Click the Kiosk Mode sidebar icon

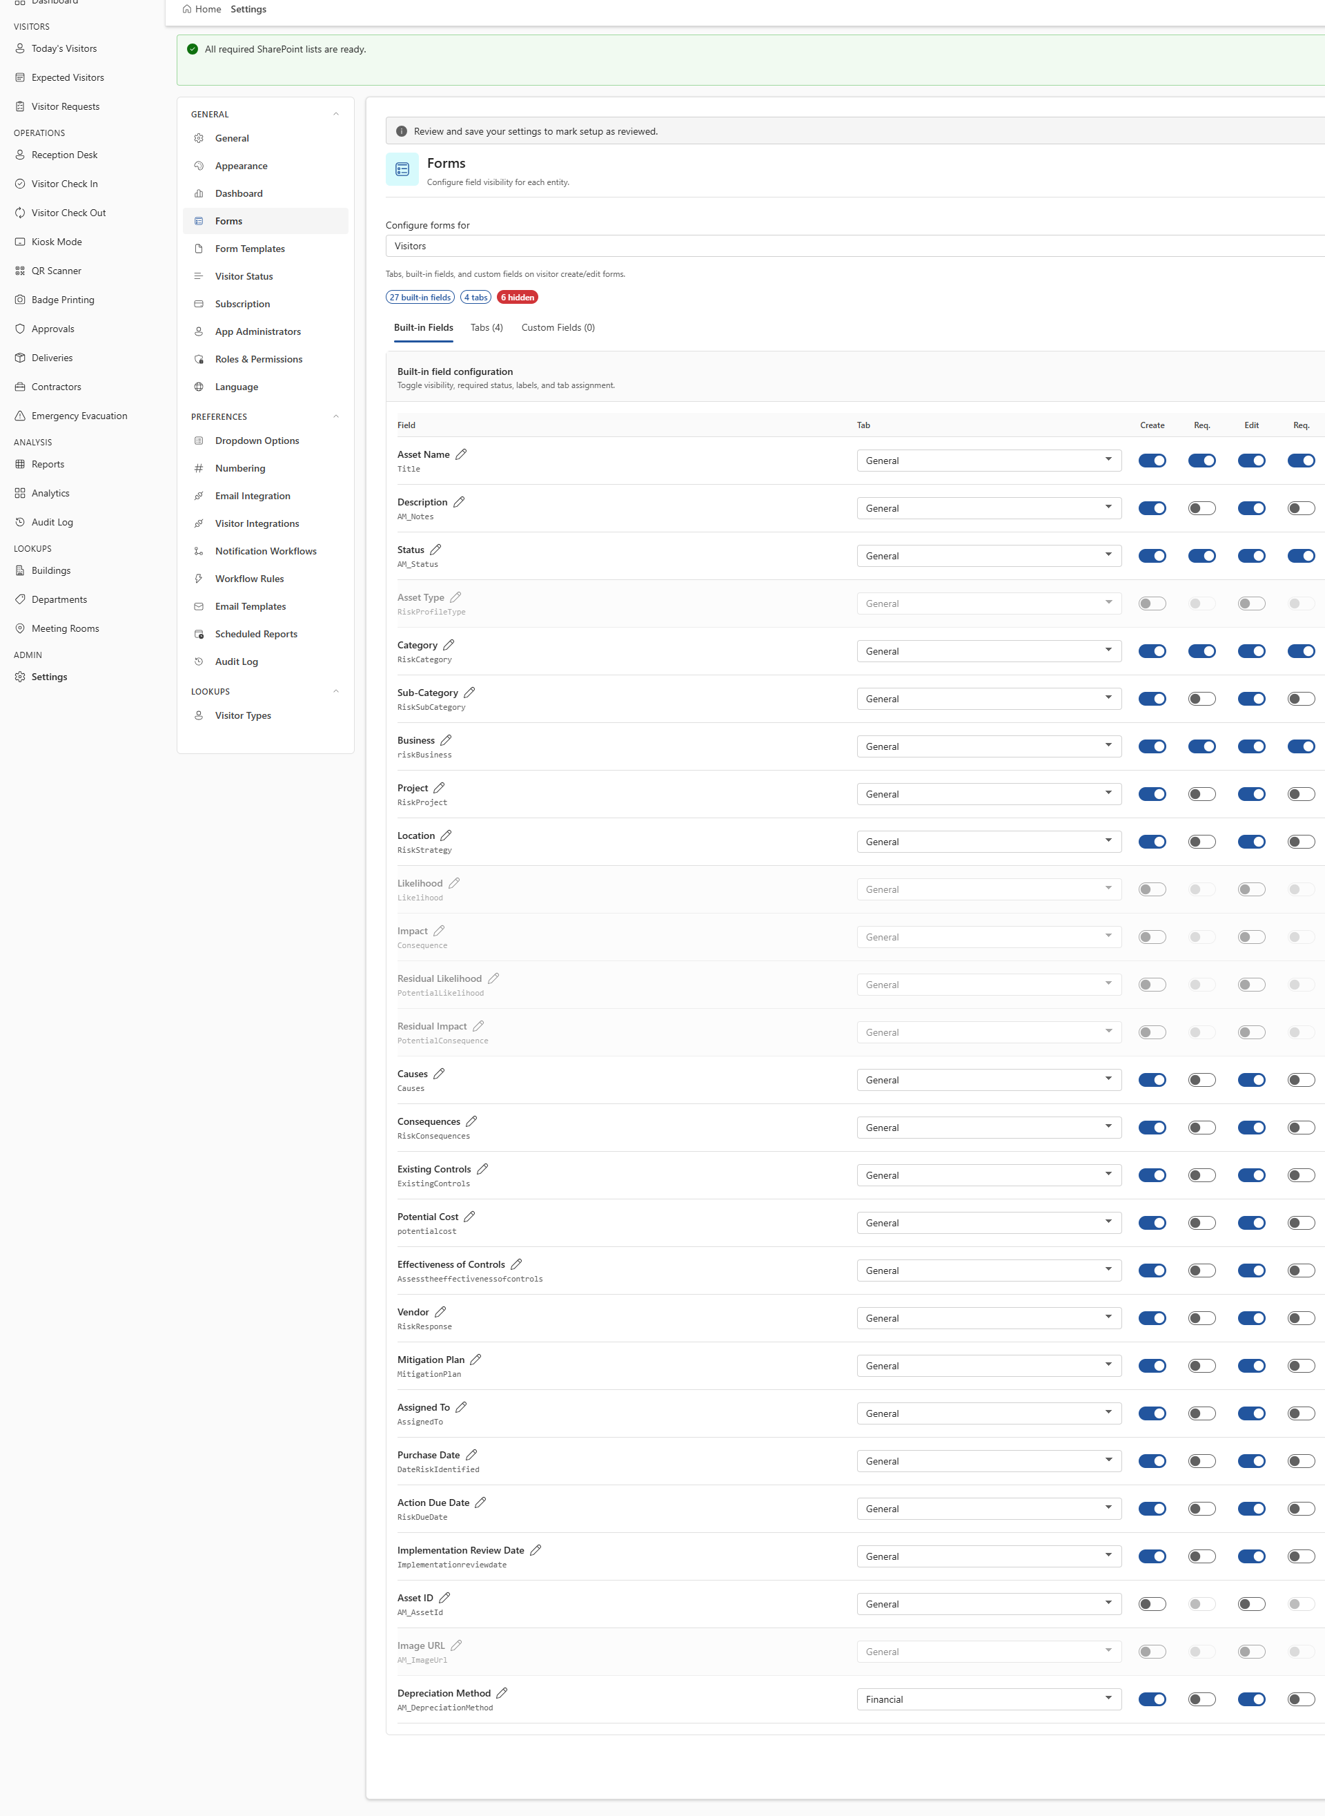point(20,242)
